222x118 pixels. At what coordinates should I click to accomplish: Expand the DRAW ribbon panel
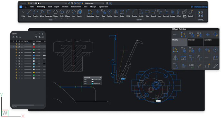(51, 20)
